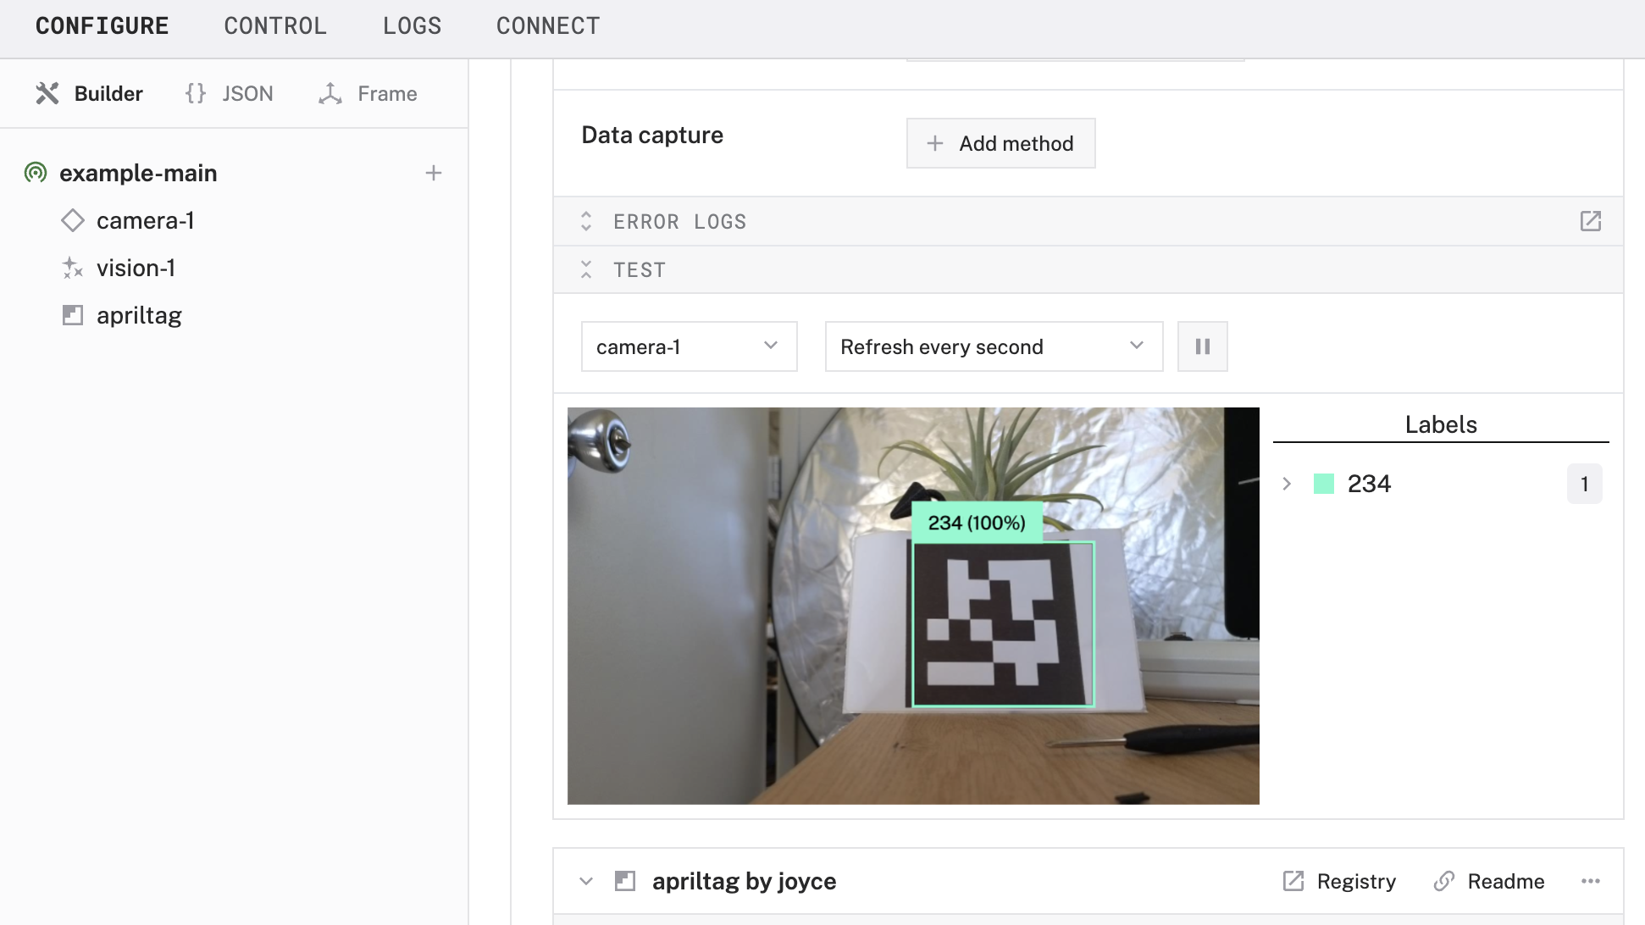Click Add method button
This screenshot has width=1645, height=925.
click(1000, 143)
